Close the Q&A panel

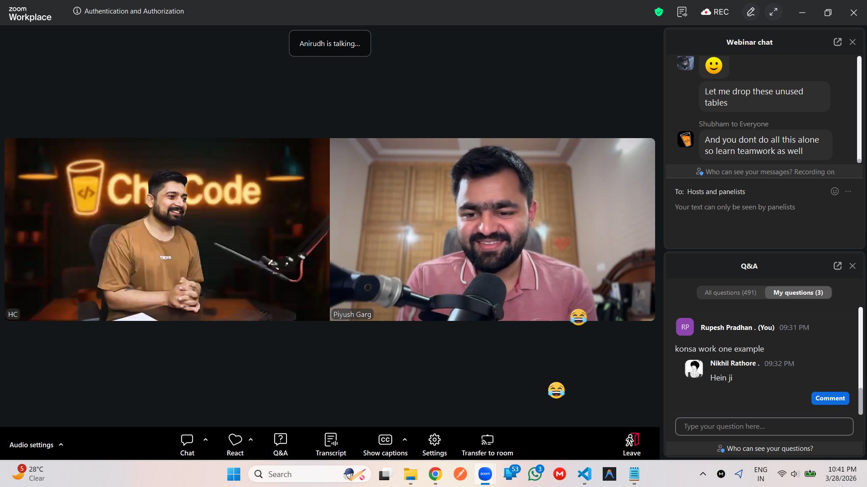(x=853, y=266)
